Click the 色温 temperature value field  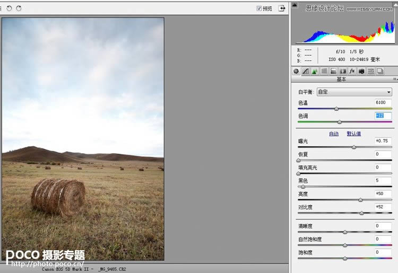coord(383,102)
